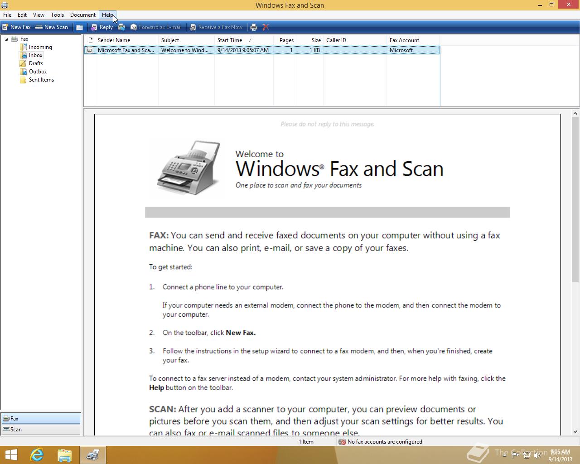
Task: Click the Windows Start button
Action: point(11,455)
